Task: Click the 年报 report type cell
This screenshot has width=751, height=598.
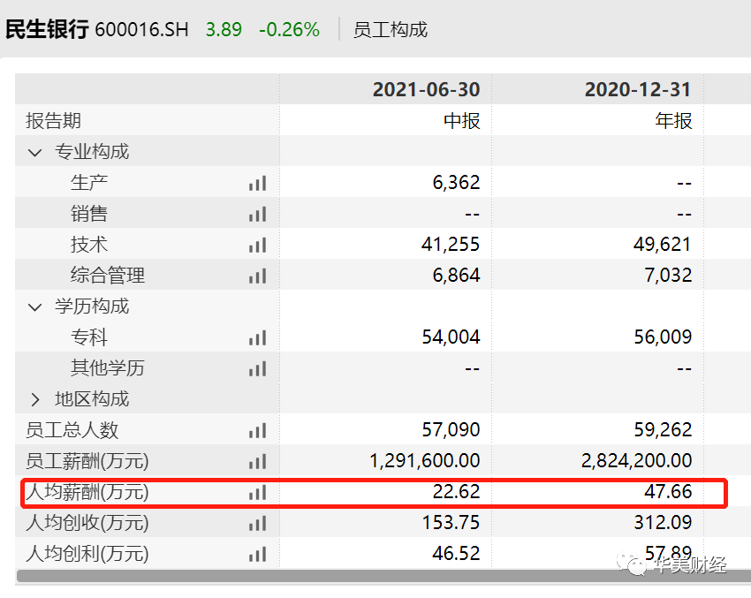Action: (673, 121)
